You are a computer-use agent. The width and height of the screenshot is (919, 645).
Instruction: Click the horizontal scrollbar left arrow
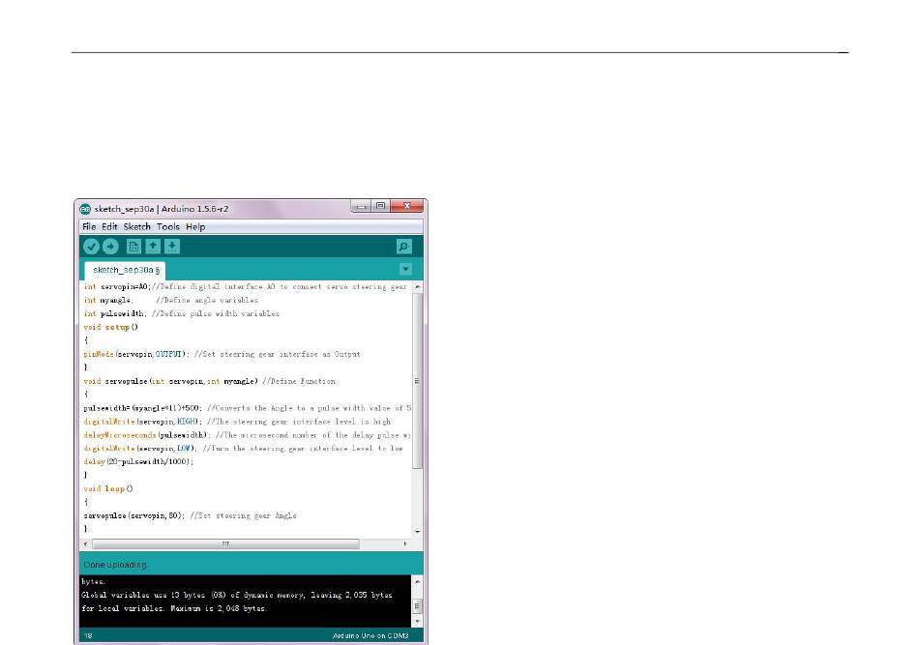(86, 544)
